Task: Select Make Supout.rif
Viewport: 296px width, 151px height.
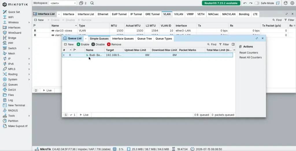Action: tap(18, 126)
